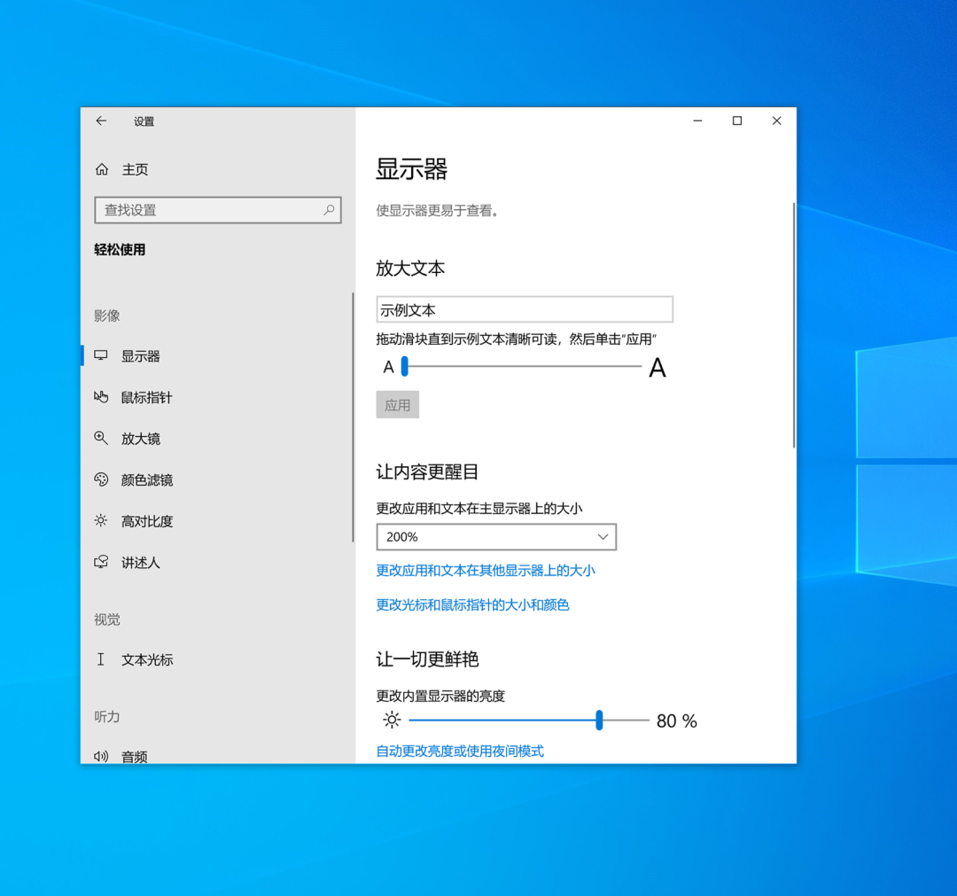Screen dimensions: 957x896
Task: Click the search magnifier icon
Action: (x=329, y=210)
